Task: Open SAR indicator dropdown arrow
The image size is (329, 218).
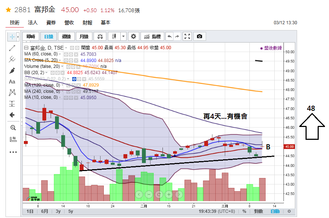Action: coord(68,79)
